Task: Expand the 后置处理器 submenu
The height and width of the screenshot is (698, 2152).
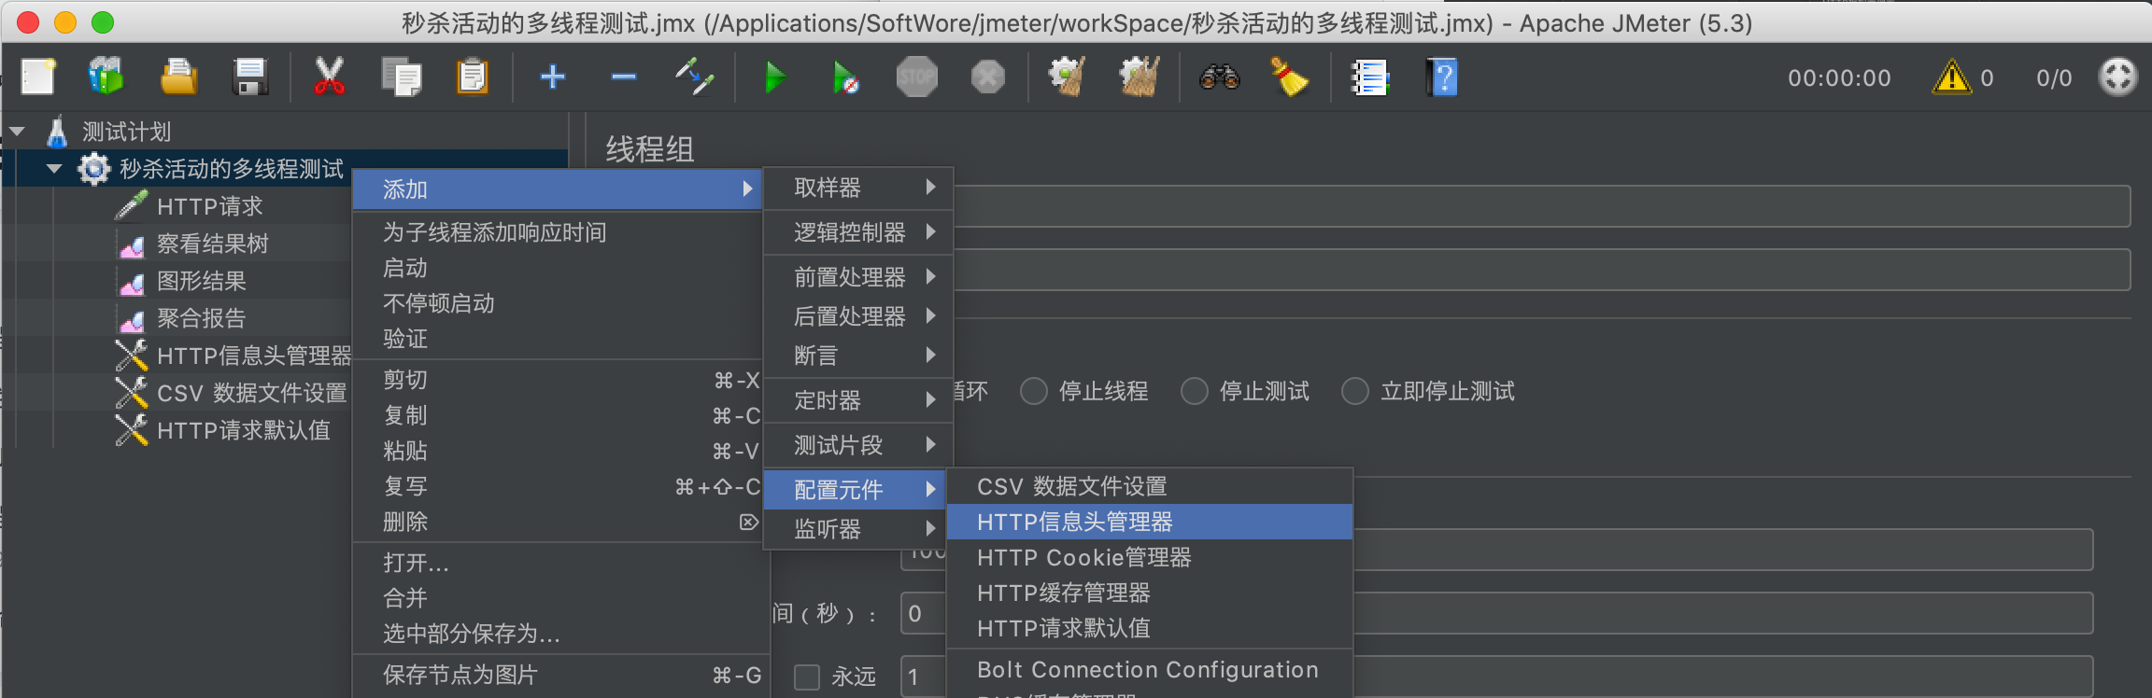Action: pos(858,316)
